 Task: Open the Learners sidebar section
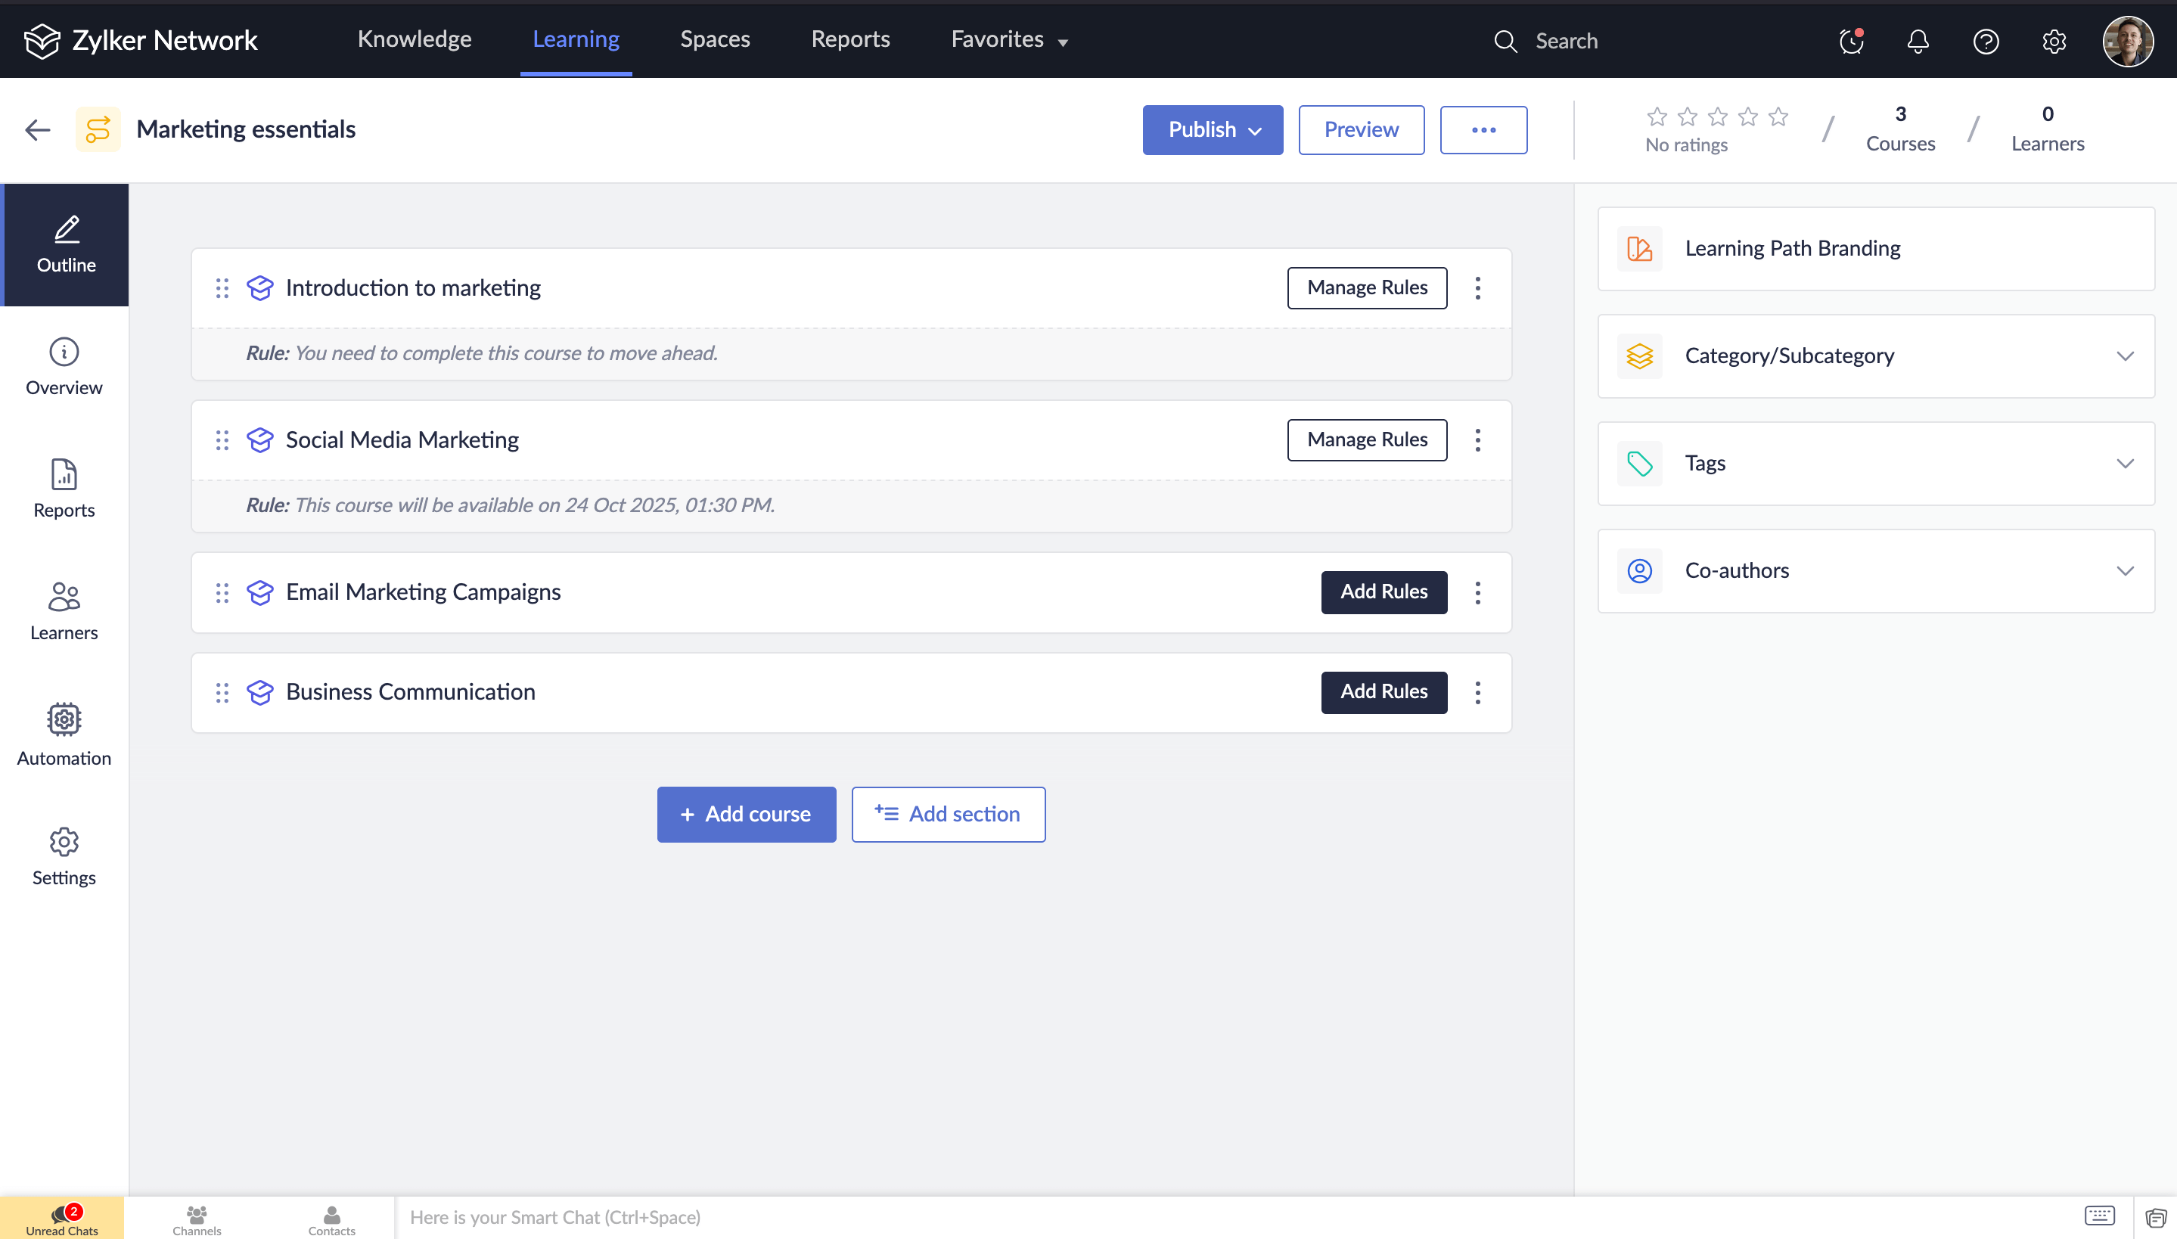pyautogui.click(x=64, y=610)
